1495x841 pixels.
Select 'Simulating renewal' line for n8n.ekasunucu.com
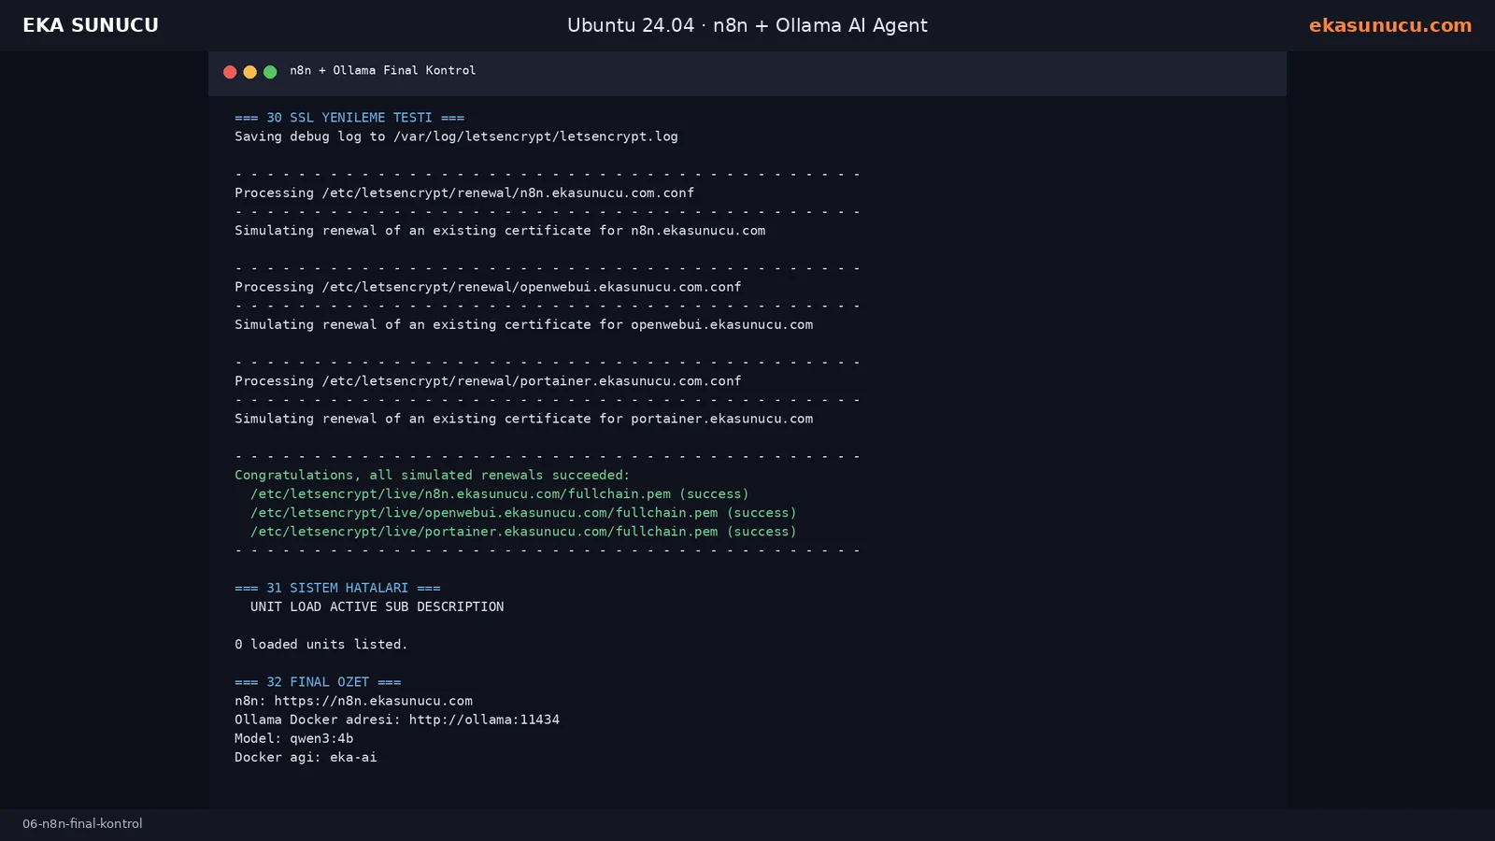[x=500, y=231]
